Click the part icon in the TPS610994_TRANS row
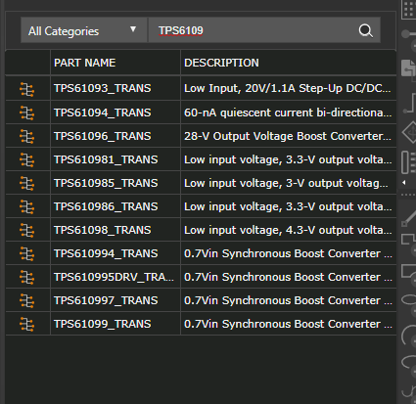This screenshot has height=404, width=416. click(x=26, y=253)
